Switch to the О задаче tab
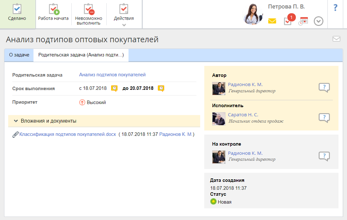This screenshot has width=347, height=220. [19, 55]
